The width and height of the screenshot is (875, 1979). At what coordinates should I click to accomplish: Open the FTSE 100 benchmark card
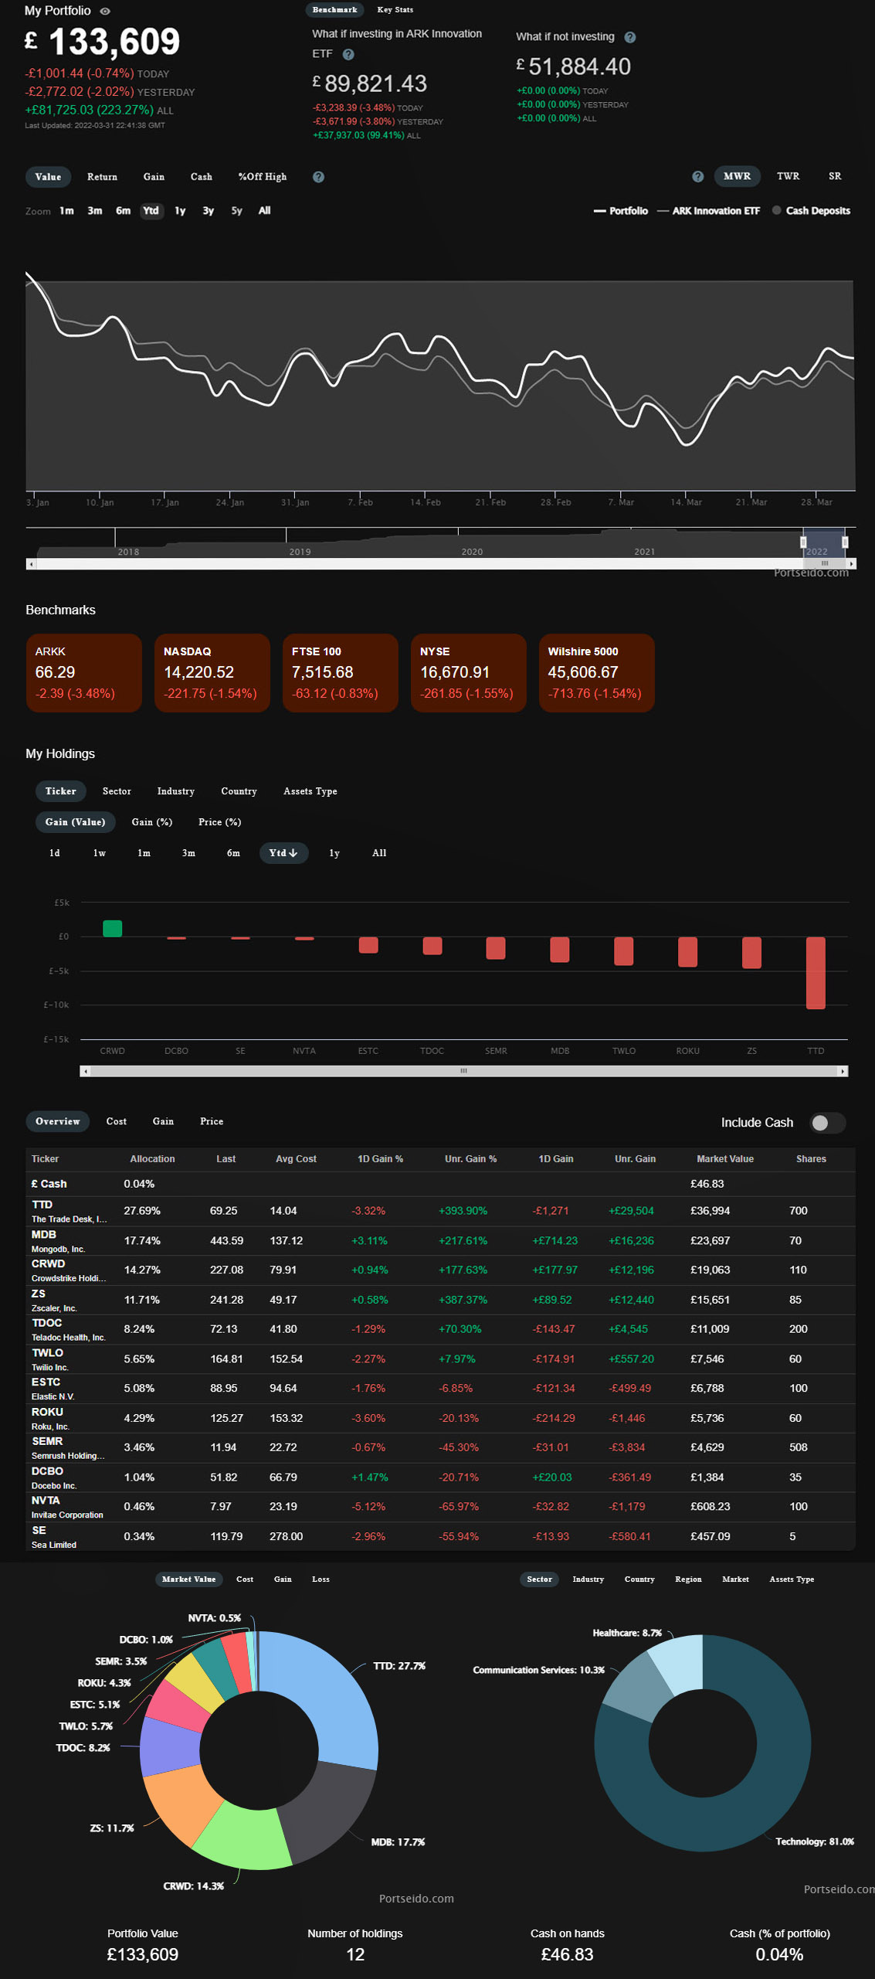341,673
